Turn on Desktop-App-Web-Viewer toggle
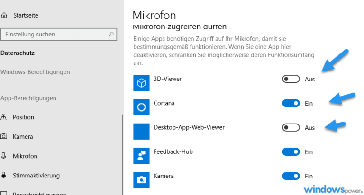This screenshot has width=364, height=195. [x=291, y=127]
